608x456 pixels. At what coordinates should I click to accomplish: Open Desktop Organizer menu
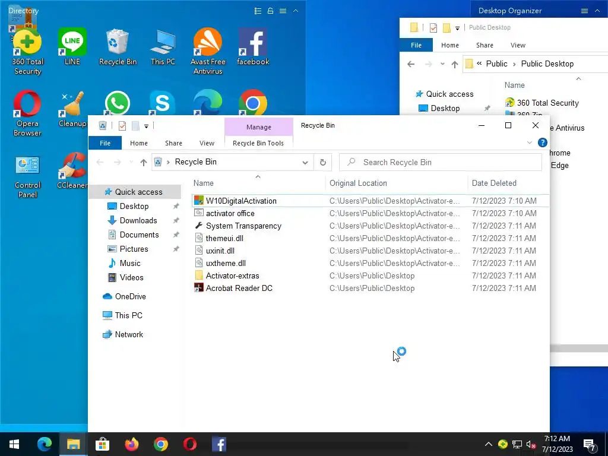pyautogui.click(x=584, y=11)
